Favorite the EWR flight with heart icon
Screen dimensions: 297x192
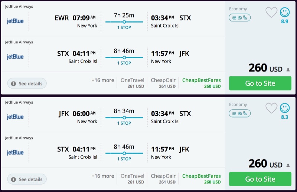(x=271, y=13)
